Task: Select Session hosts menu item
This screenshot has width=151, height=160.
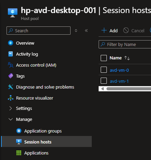Action: pyautogui.click(x=47, y=141)
